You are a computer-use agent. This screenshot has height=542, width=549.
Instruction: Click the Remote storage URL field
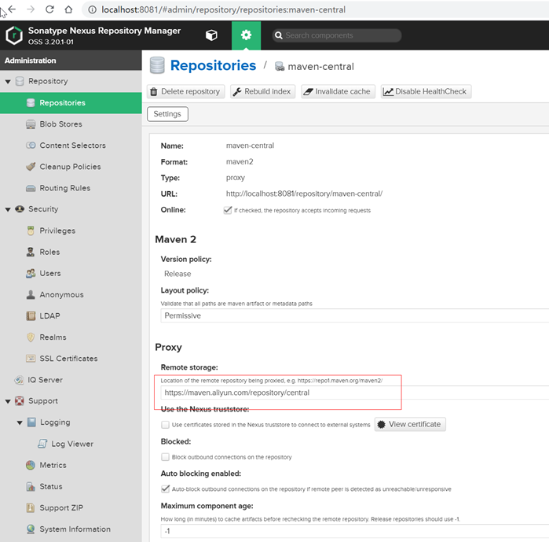click(355, 393)
